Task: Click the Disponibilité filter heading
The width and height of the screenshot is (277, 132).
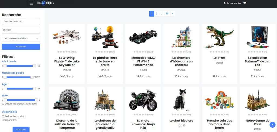Action: click(9, 112)
